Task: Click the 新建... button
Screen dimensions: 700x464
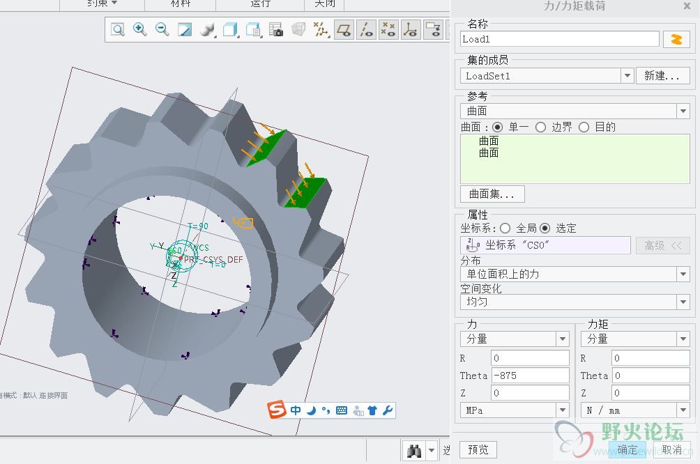Action: click(662, 76)
